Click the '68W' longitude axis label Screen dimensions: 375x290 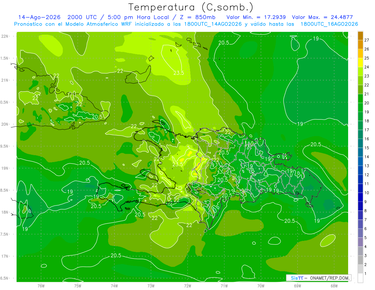coord(334,286)
